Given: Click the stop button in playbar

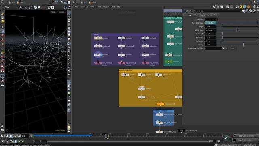Looking at the screenshot, I should (11, 136).
